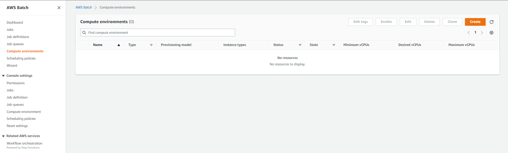Open the Type column filter arrow
The height and width of the screenshot is (153, 508).
(151, 45)
